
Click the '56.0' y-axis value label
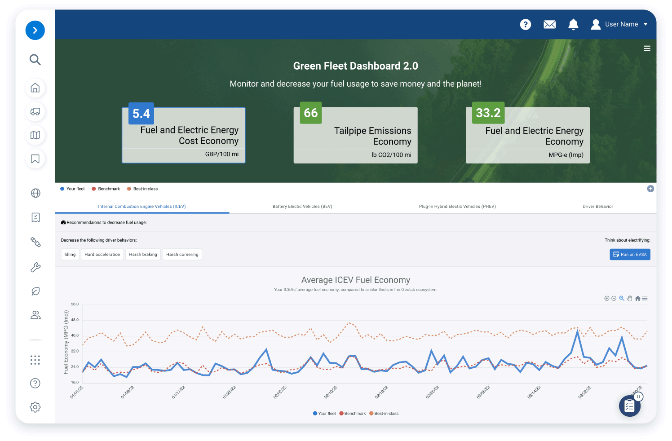(75, 304)
